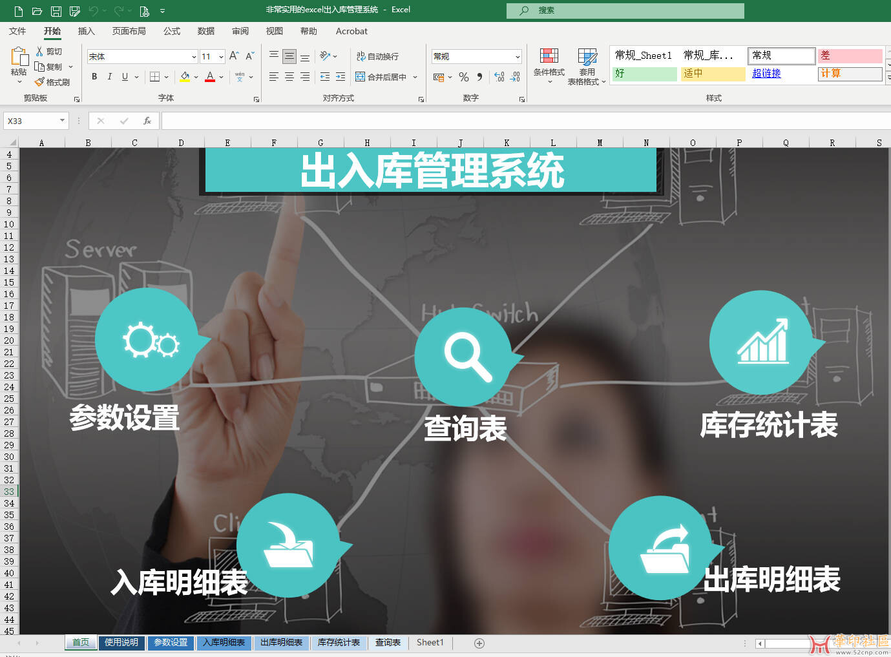Click the Name Box showing X33
The width and height of the screenshot is (891, 657).
(x=31, y=121)
